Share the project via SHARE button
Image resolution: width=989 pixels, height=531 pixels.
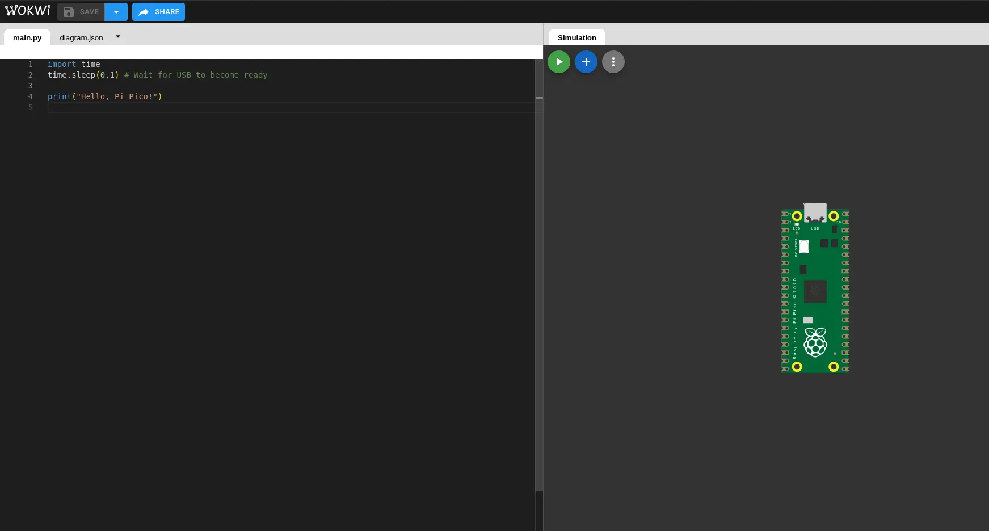click(x=159, y=12)
